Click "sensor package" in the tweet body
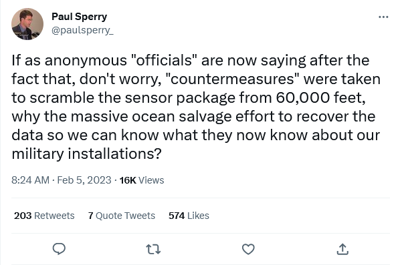Image resolution: width=400 pixels, height=265 pixels. (x=180, y=97)
